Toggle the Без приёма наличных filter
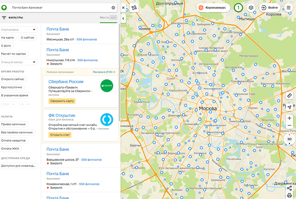This screenshot has height=199, width=296. pos(17,132)
